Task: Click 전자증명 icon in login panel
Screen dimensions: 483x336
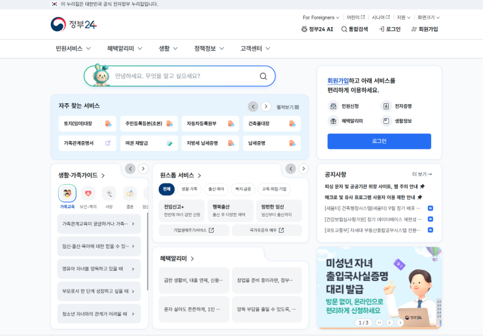Action: (386, 106)
